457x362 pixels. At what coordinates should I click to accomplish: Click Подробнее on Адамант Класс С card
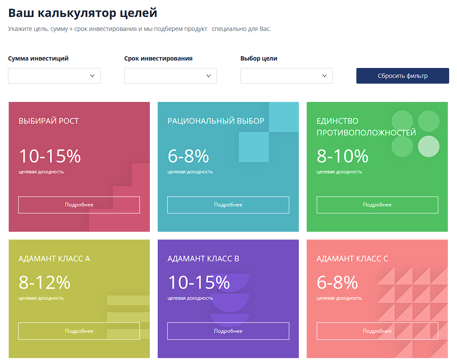(x=377, y=331)
